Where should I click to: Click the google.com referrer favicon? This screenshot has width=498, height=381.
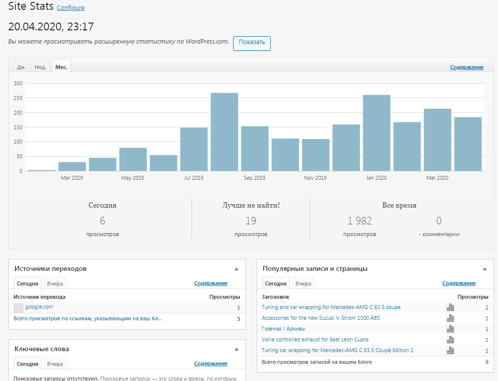coord(19,308)
